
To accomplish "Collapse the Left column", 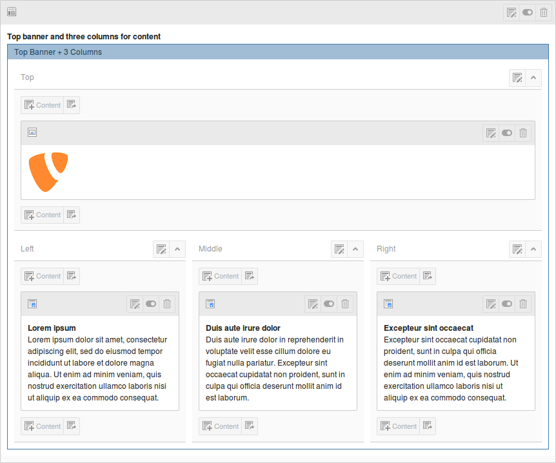I will 177,250.
